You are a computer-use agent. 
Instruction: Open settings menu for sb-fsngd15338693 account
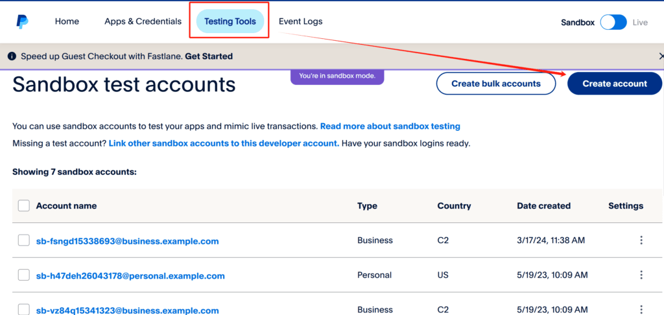(x=641, y=240)
